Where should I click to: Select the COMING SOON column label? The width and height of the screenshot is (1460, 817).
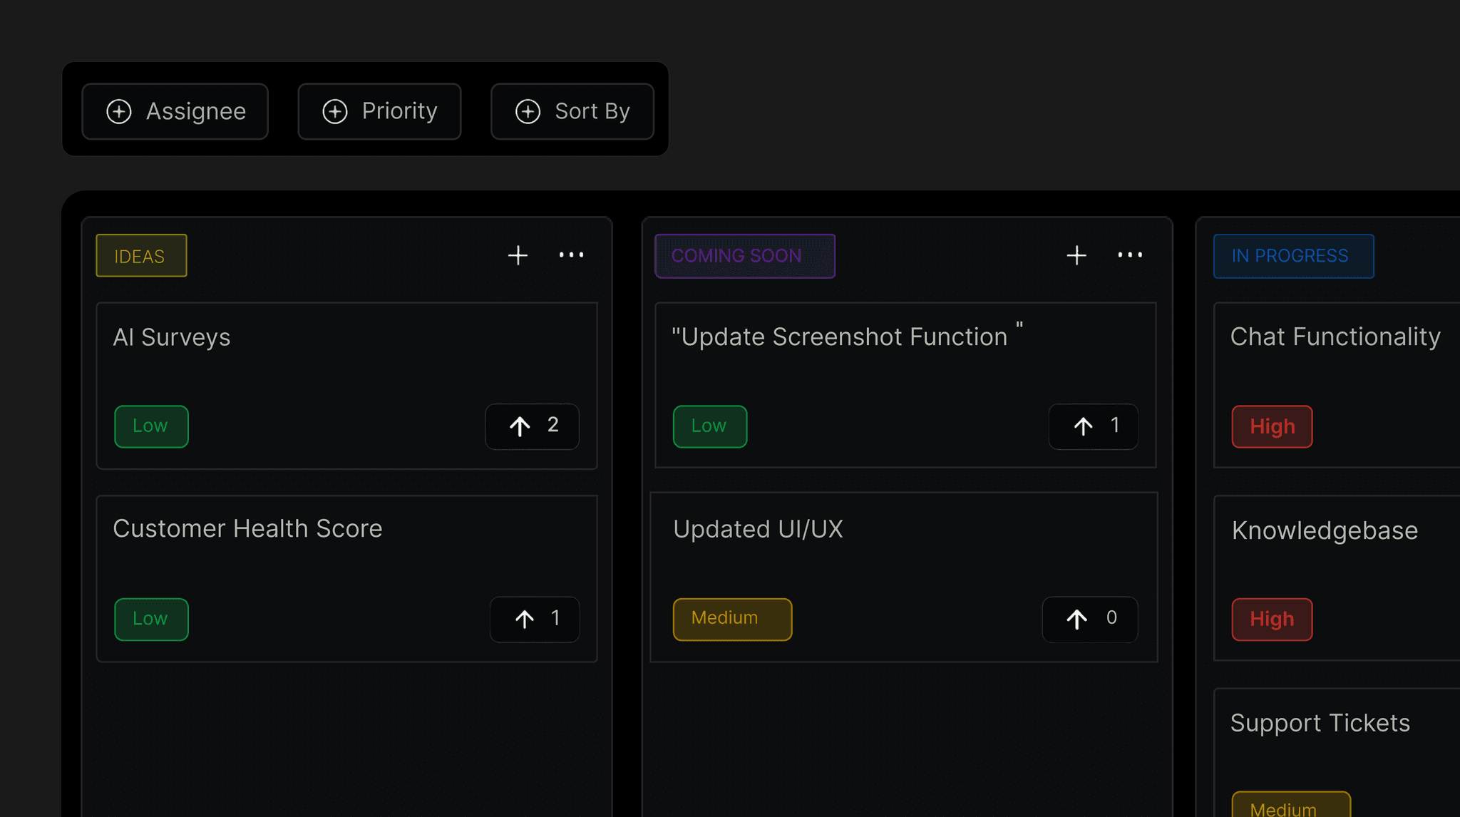click(744, 256)
